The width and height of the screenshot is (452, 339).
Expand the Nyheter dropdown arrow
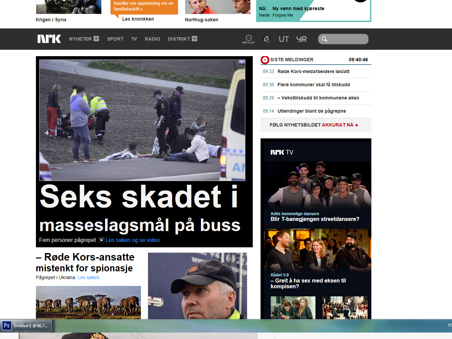(96, 39)
